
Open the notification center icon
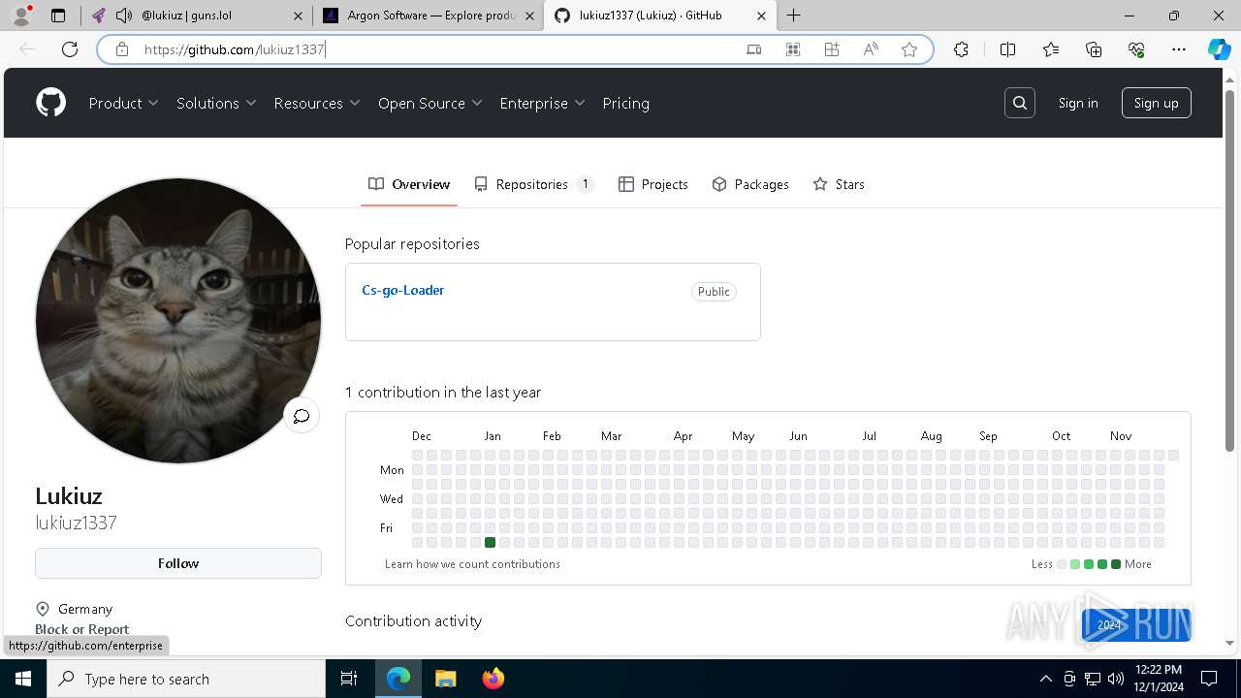point(1209,679)
